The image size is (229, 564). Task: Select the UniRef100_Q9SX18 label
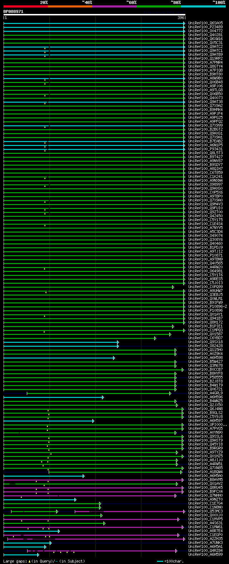pos(205,342)
